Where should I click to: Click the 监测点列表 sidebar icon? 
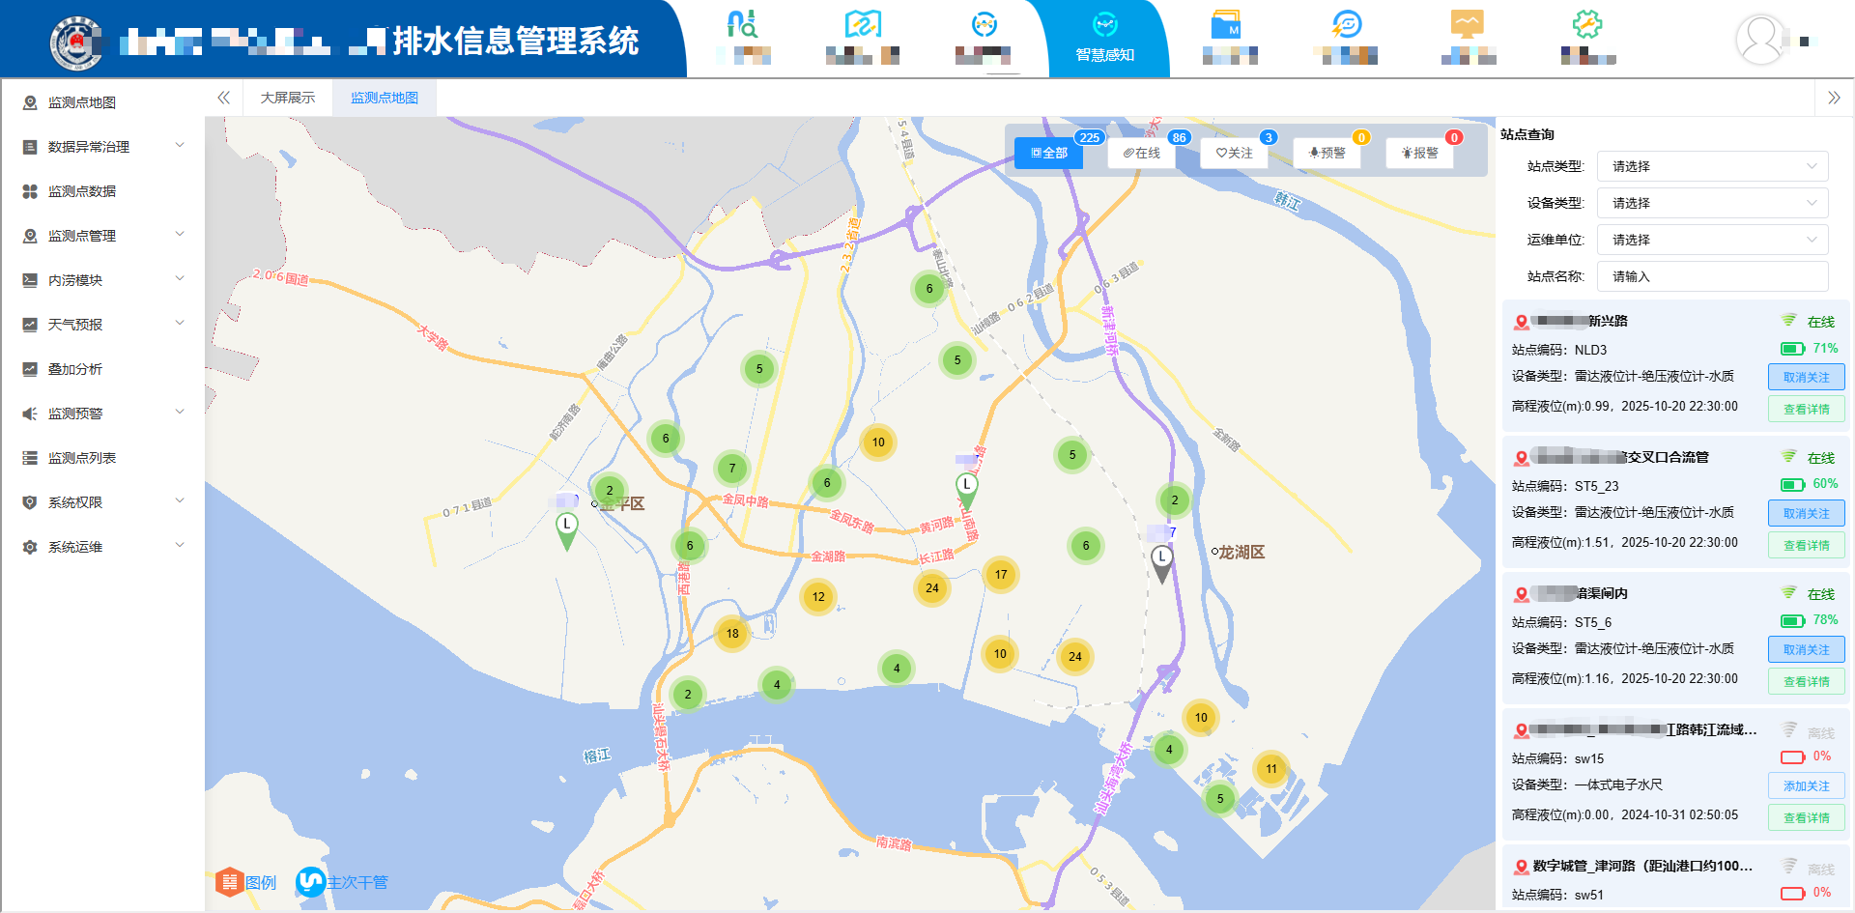pos(30,458)
